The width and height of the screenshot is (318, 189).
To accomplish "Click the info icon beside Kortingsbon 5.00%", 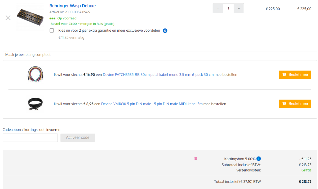I will pos(259,159).
